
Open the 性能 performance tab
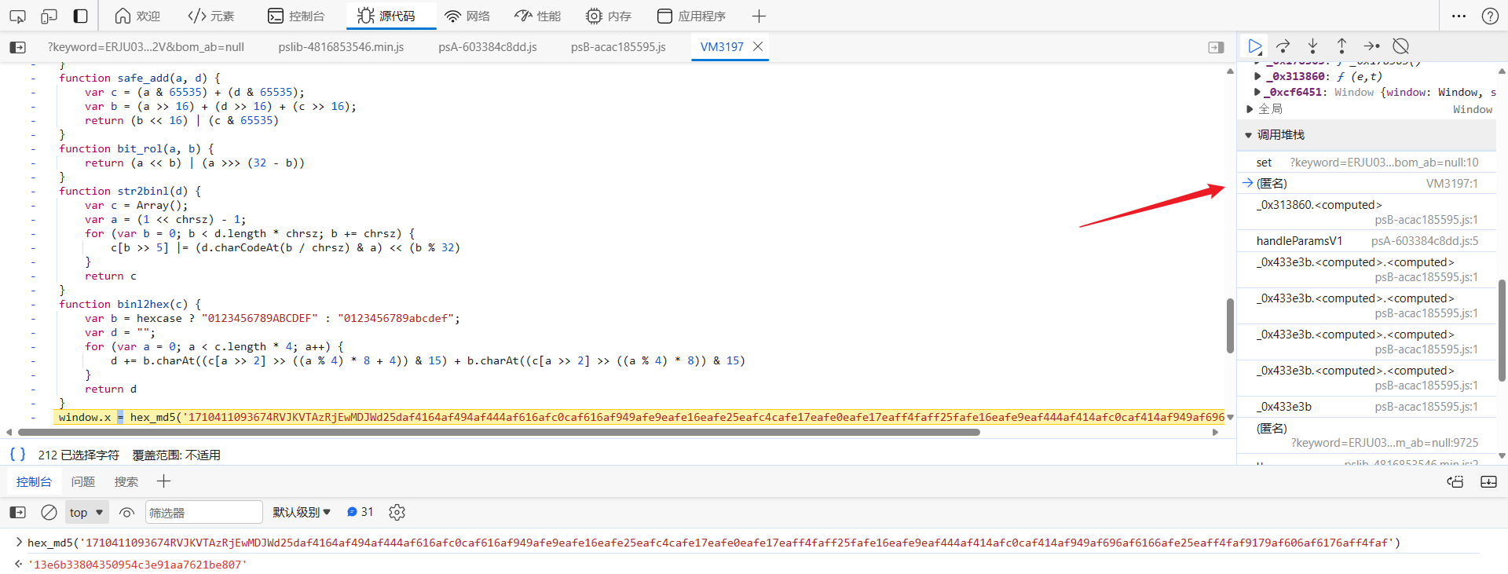pos(538,16)
